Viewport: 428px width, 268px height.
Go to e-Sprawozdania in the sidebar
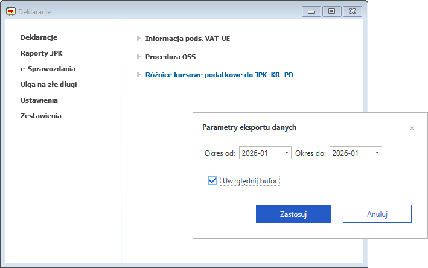click(x=48, y=69)
